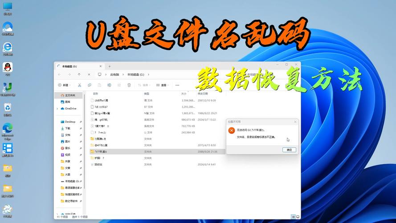This screenshot has width=396, height=223.
Task: Open the View dropdown in toolbar
Action: pos(163,85)
